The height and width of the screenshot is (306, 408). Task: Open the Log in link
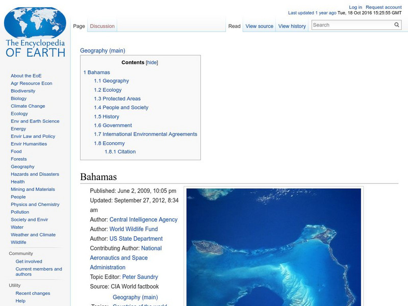pyautogui.click(x=355, y=7)
